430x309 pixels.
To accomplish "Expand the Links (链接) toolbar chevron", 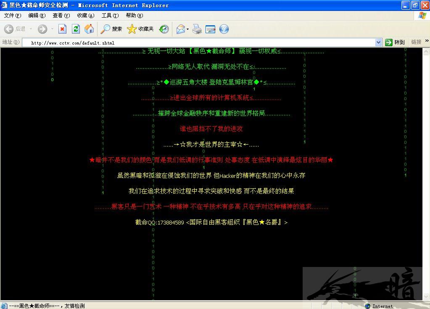I will (x=427, y=41).
